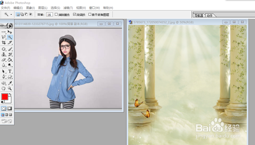This screenshot has width=255, height=145.
Task: Maximize the 50% background document window
Action: coord(234,22)
